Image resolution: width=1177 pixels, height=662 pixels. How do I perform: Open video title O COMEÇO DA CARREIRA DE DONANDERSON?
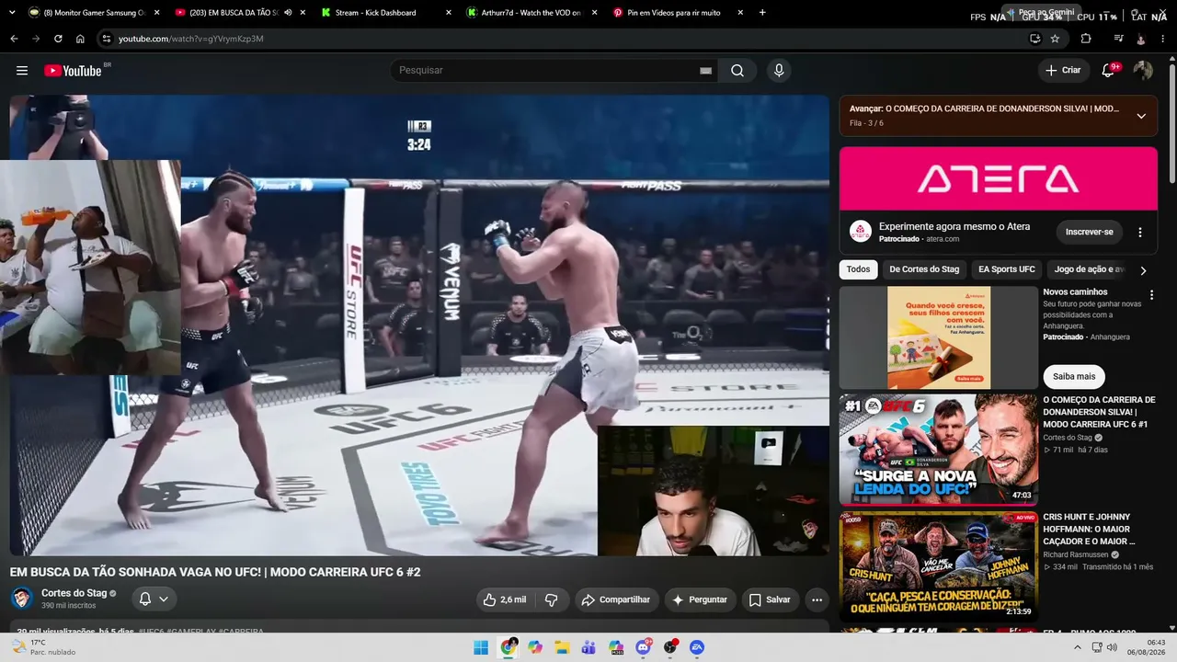pos(1099,412)
